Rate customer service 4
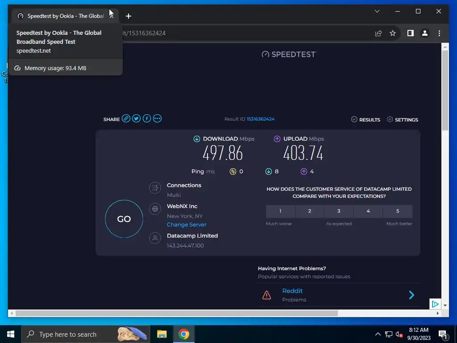The width and height of the screenshot is (457, 343). click(368, 211)
